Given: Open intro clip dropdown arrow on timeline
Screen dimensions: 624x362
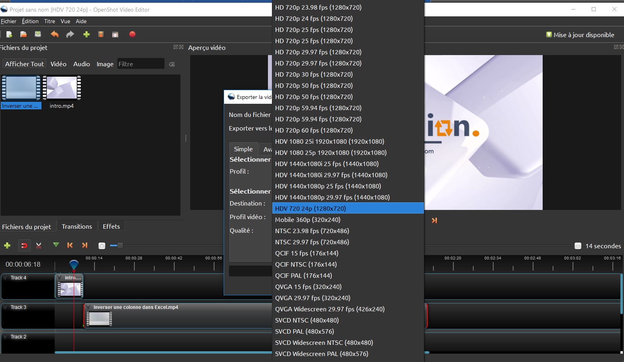Looking at the screenshot, I should pos(60,277).
